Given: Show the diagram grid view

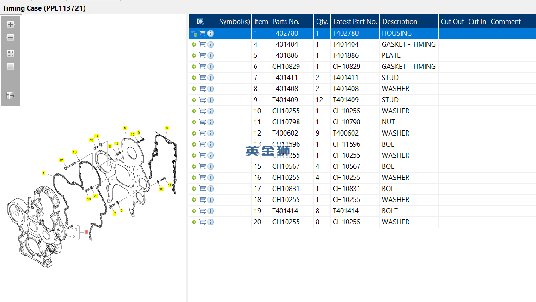Looking at the screenshot, I should 11,54.
